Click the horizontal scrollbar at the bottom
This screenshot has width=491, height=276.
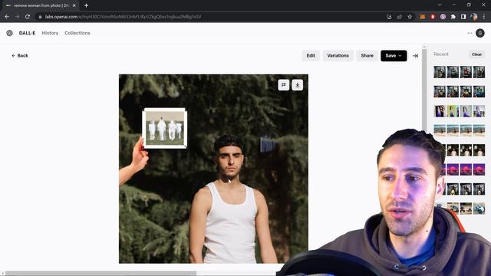click(x=101, y=274)
